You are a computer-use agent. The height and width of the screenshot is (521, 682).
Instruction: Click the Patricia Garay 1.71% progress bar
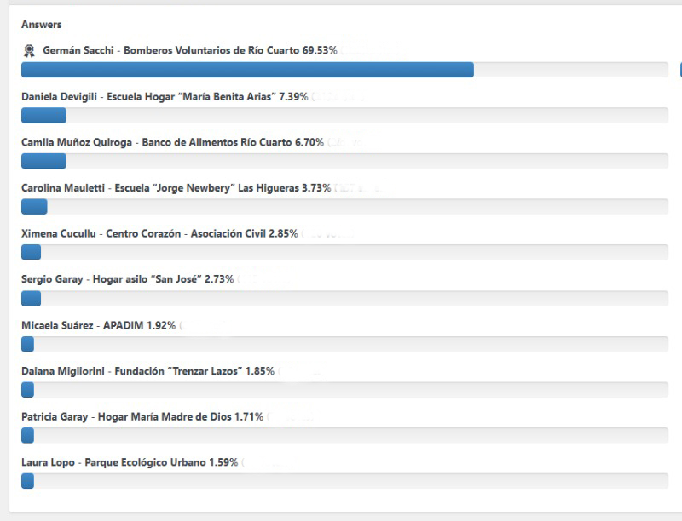(344, 435)
